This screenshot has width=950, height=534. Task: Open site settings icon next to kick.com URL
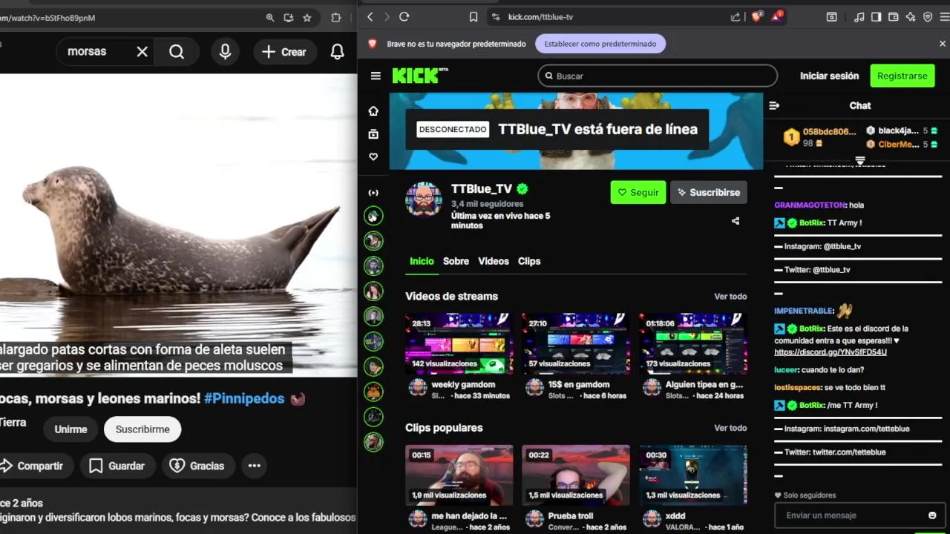495,16
